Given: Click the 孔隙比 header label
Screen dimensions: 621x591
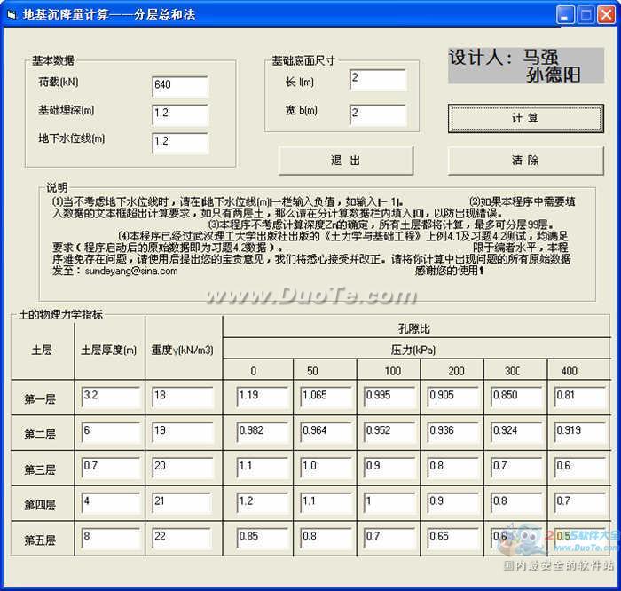Looking at the screenshot, I should [x=414, y=328].
